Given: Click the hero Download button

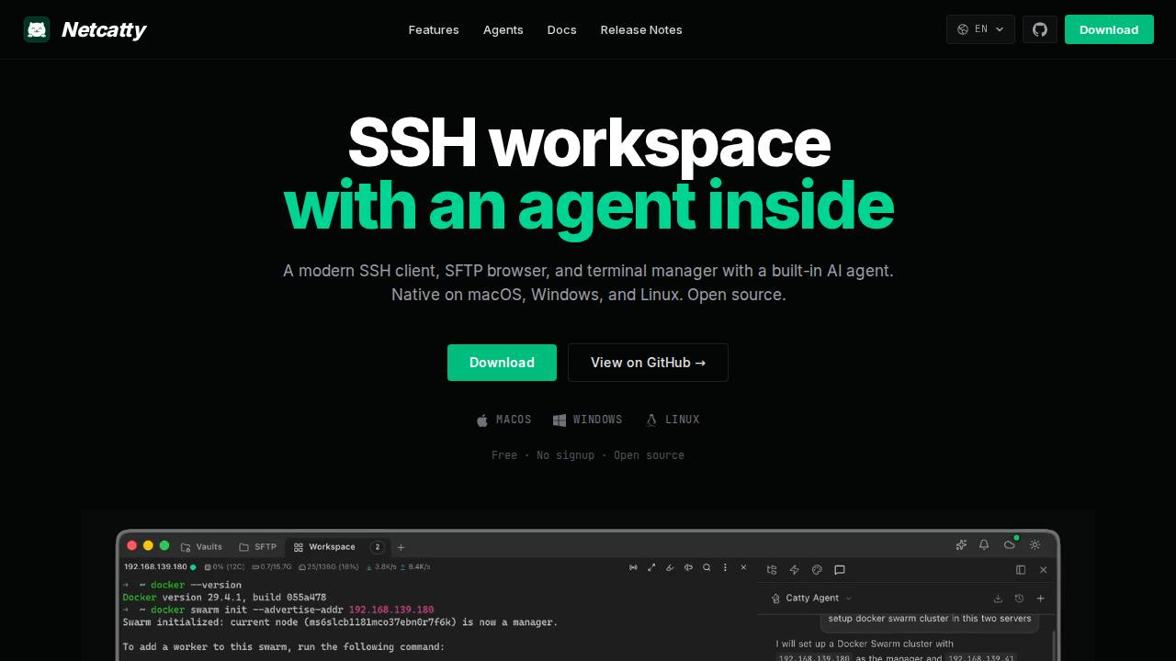Looking at the screenshot, I should pos(502,363).
